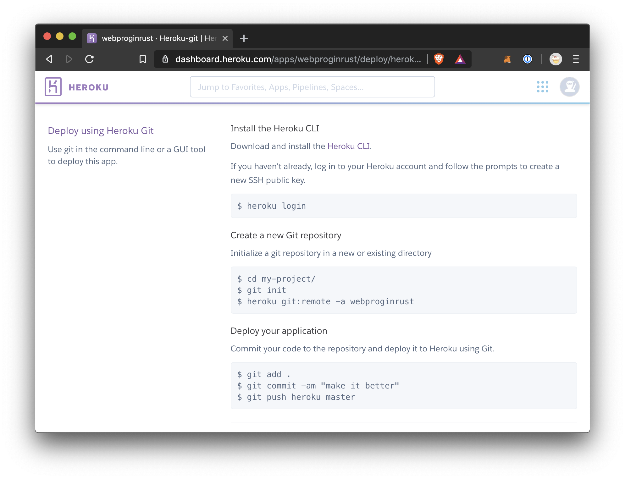Follow the Heroku CLI link

(348, 146)
